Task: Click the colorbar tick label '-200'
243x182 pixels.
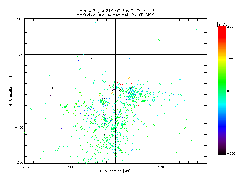Action: pos(231,153)
